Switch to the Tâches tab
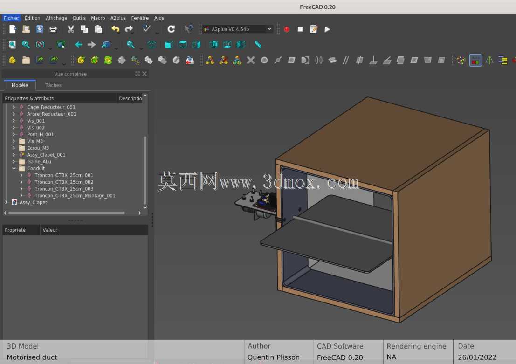This screenshot has width=516, height=364. pos(53,85)
